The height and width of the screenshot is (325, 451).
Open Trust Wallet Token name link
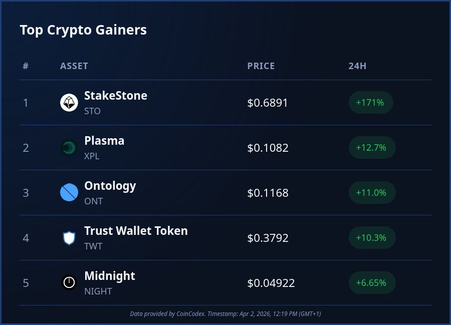pos(136,231)
